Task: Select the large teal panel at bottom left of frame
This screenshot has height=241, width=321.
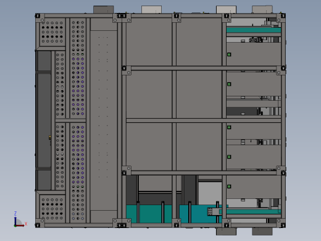Action: pos(149,214)
